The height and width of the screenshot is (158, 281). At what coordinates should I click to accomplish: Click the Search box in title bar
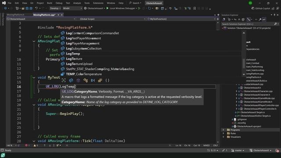[x=135, y=3]
